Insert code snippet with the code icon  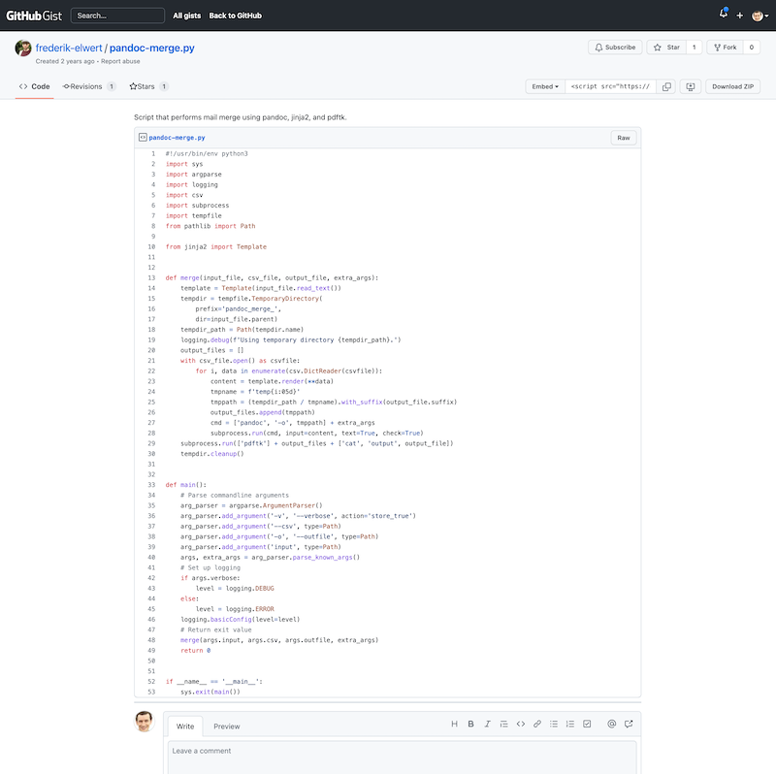tap(521, 724)
